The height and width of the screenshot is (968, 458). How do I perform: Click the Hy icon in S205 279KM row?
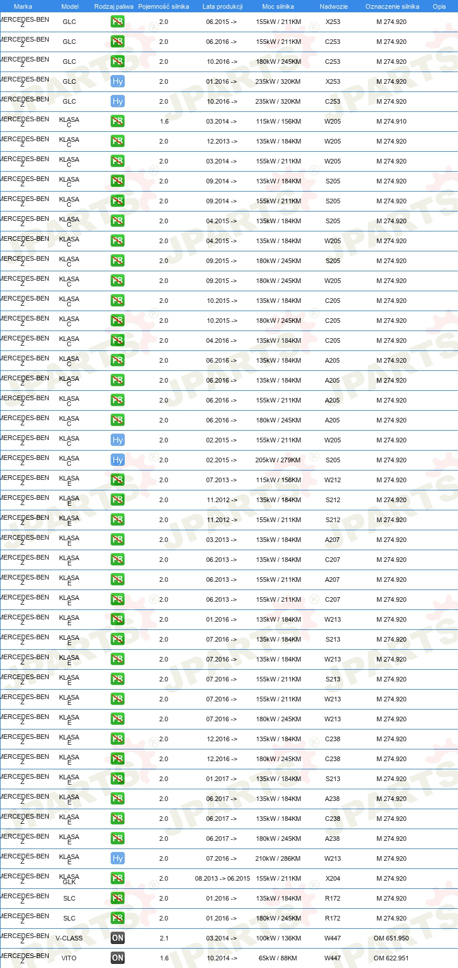click(118, 461)
